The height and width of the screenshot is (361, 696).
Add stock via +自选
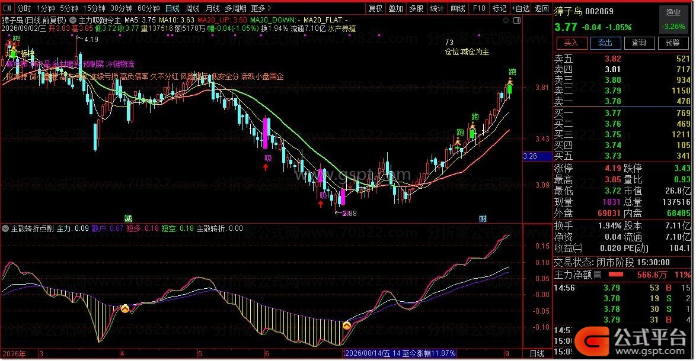tap(521, 8)
